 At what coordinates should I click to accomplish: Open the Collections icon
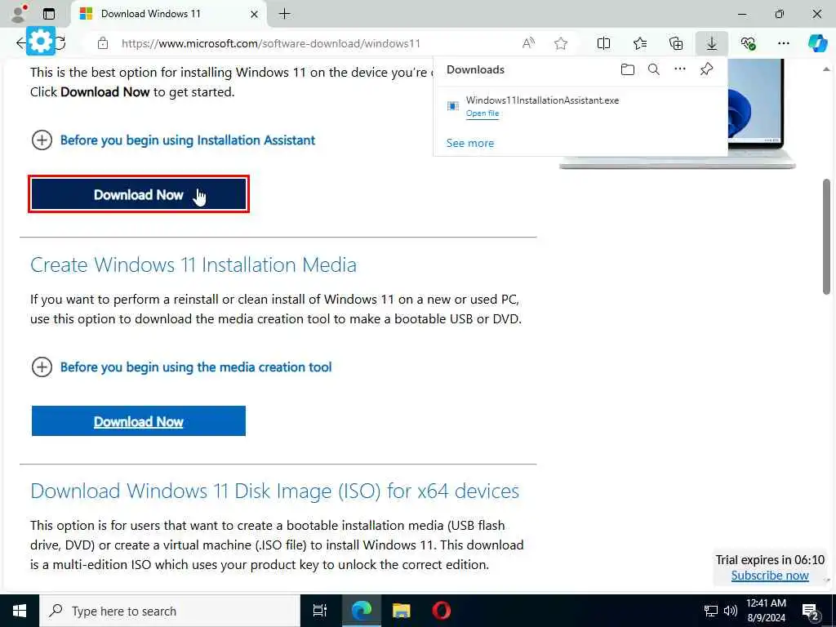point(675,44)
